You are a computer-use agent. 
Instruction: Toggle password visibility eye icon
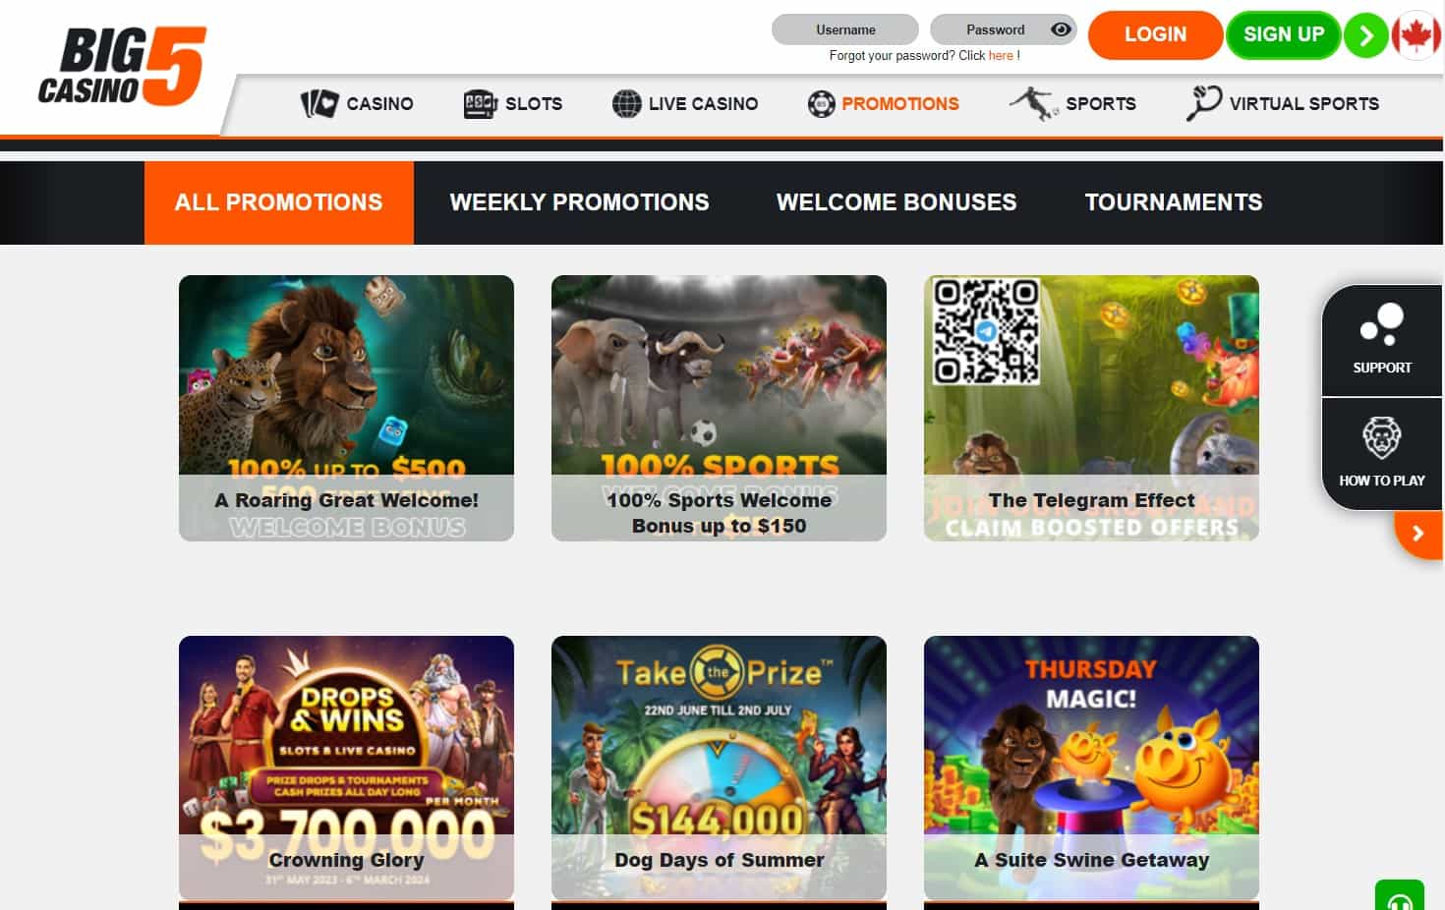(x=1061, y=29)
